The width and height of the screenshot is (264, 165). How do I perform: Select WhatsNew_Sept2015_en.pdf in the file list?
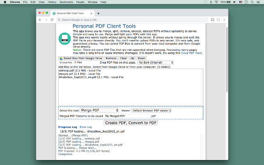91,77
